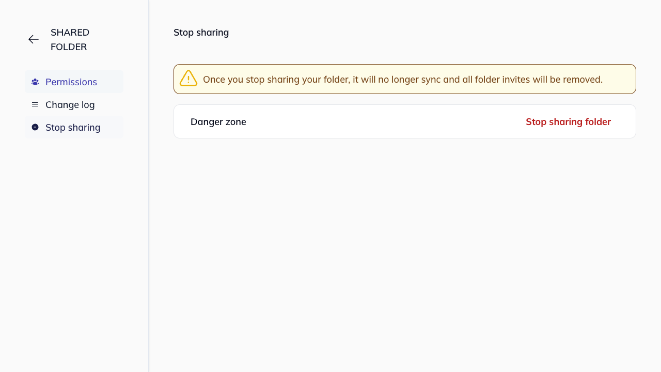Image resolution: width=661 pixels, height=372 pixels.
Task: Open Change log via its sidebar label
Action: click(70, 104)
